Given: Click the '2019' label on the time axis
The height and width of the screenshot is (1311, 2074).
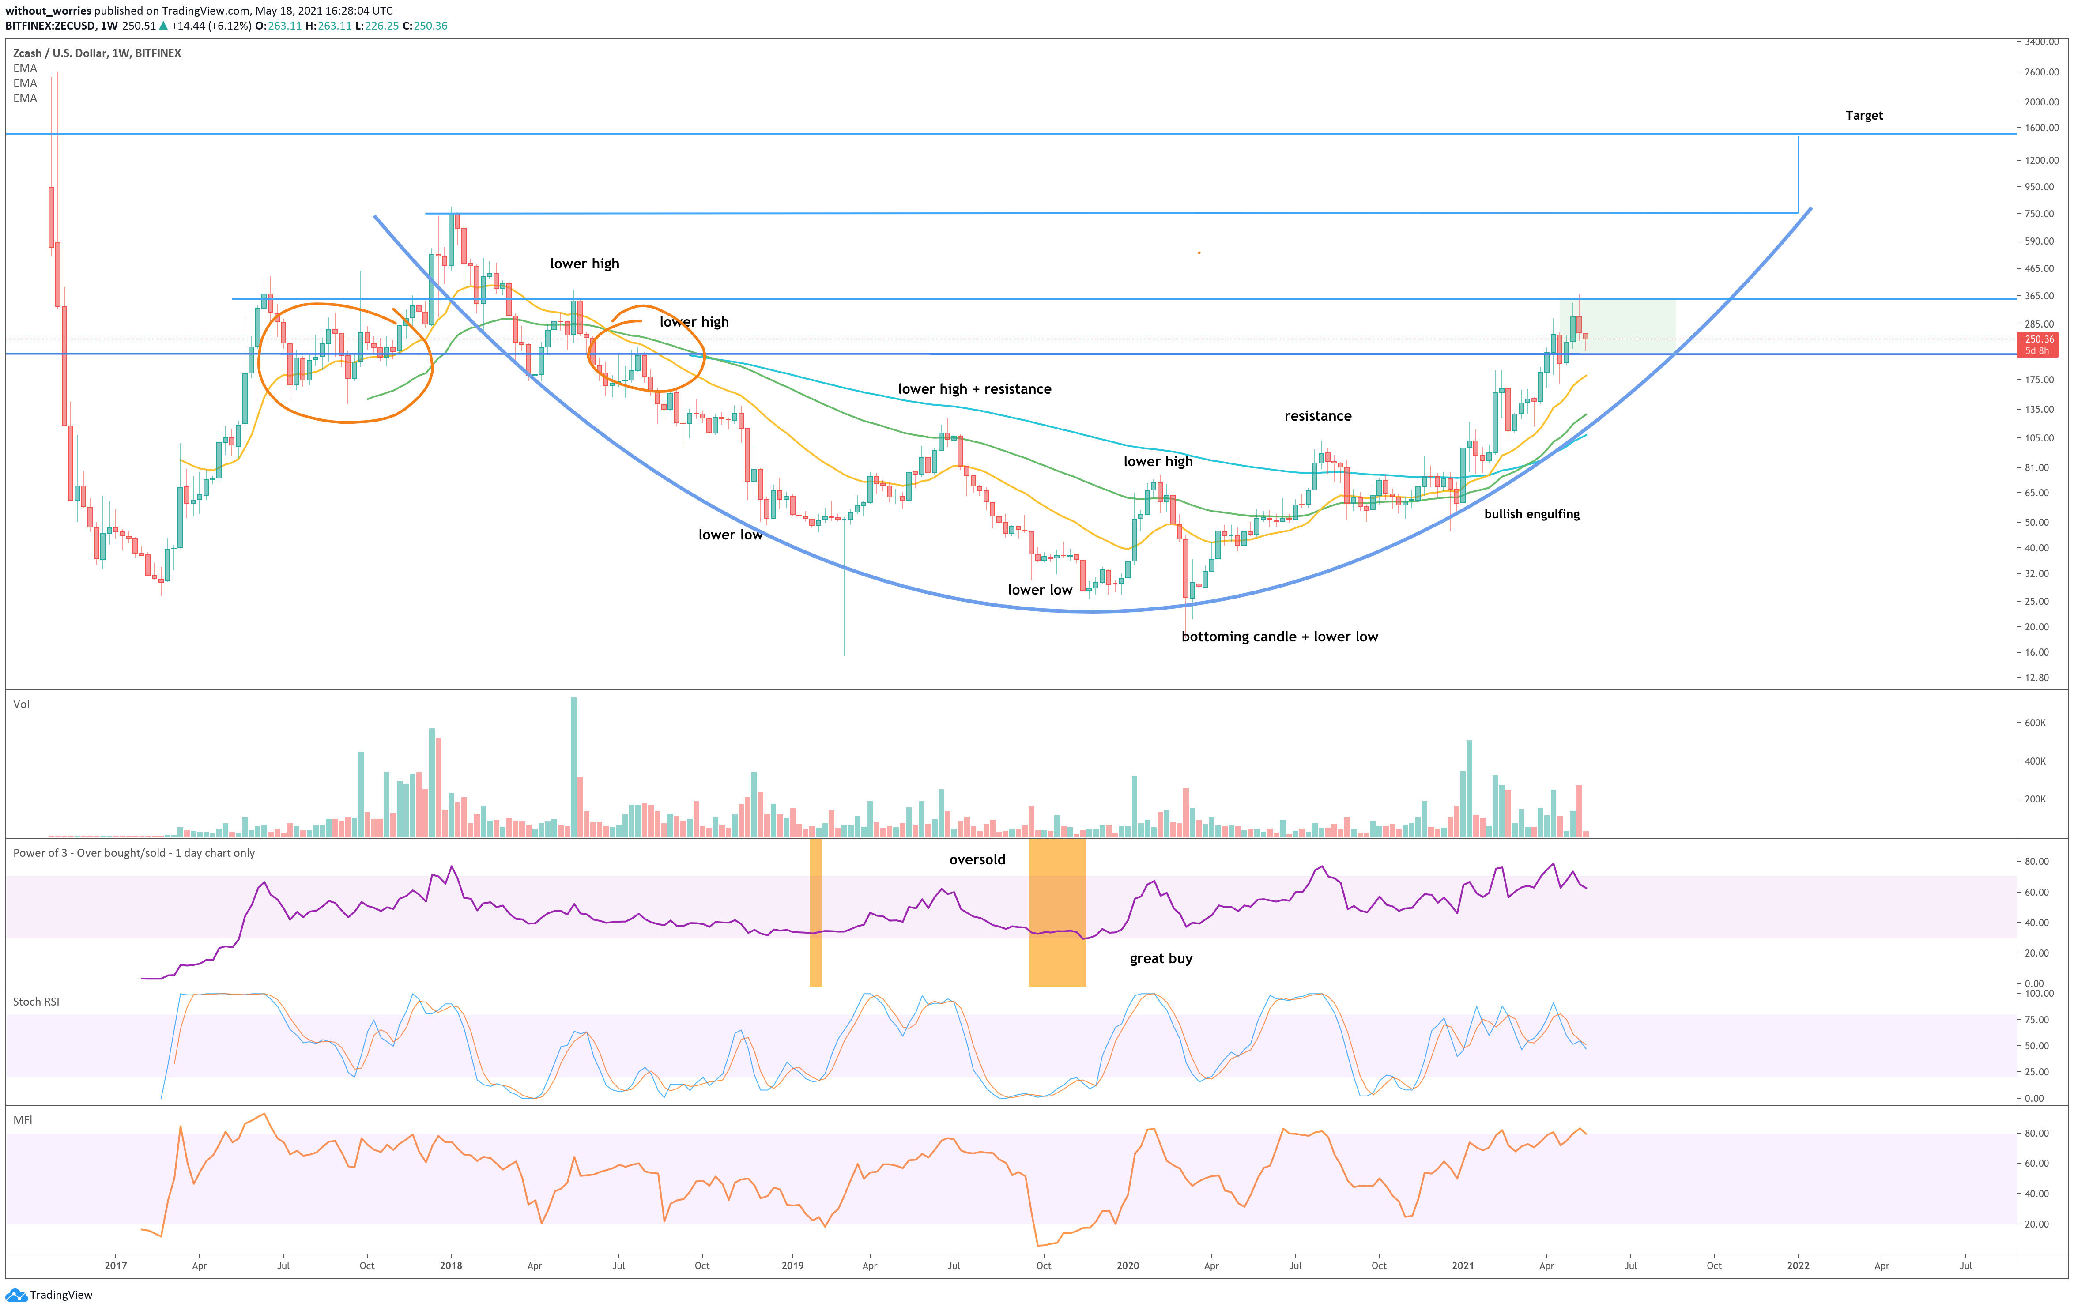Looking at the screenshot, I should (792, 1266).
